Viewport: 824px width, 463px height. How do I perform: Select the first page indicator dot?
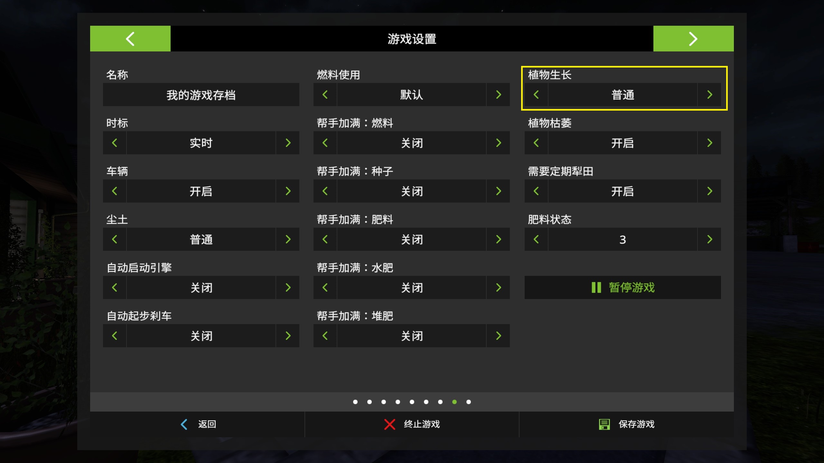click(x=355, y=402)
